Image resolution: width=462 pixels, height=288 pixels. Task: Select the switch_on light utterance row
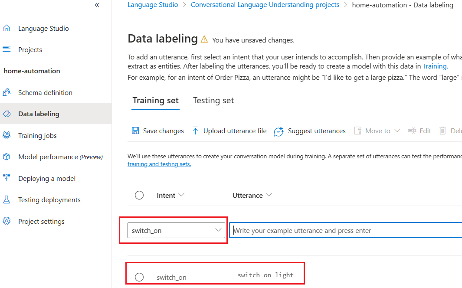click(139, 277)
